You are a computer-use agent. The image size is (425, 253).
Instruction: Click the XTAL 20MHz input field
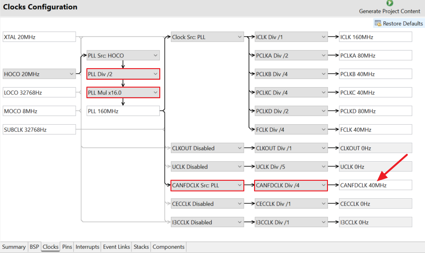pyautogui.click(x=39, y=37)
